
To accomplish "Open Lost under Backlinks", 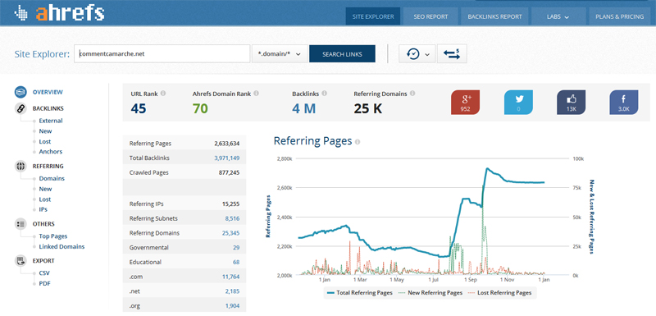I will coord(45,141).
